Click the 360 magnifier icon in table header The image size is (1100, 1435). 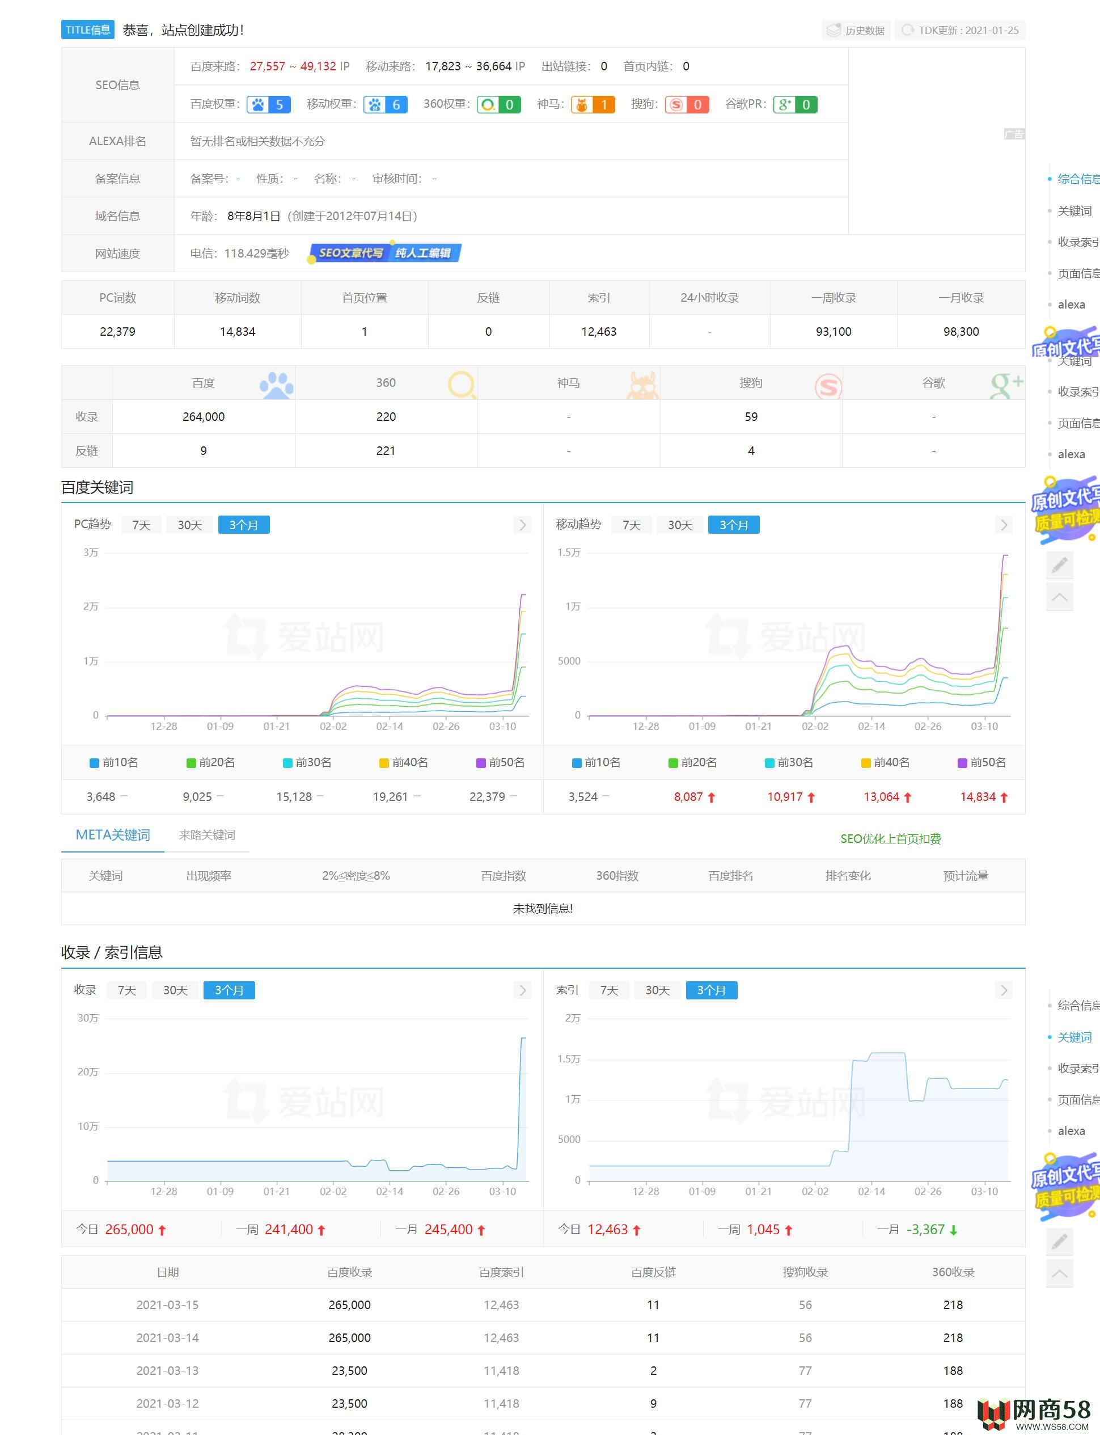pyautogui.click(x=462, y=385)
